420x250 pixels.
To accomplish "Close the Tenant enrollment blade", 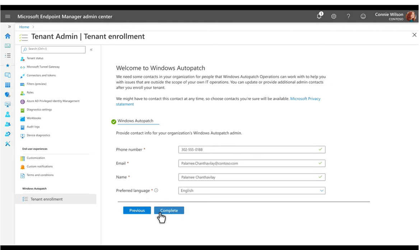I will coord(414,35).
